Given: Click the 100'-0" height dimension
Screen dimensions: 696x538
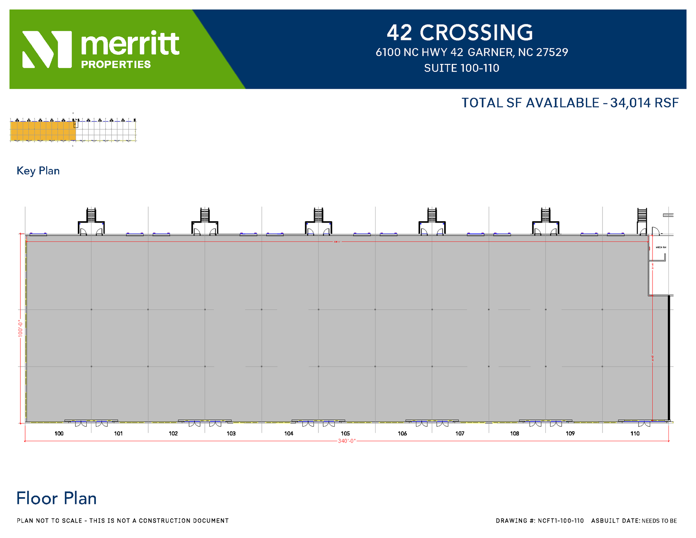Looking at the screenshot, I should coord(20,328).
